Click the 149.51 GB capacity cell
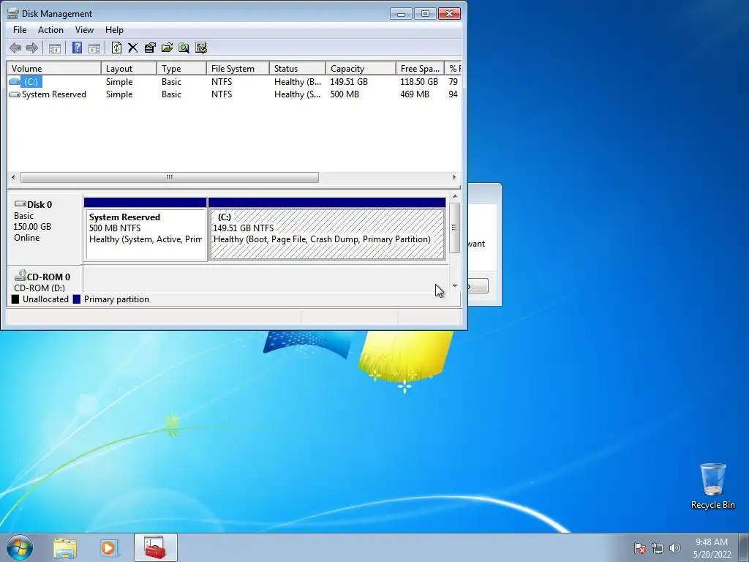The image size is (749, 562). click(x=349, y=82)
